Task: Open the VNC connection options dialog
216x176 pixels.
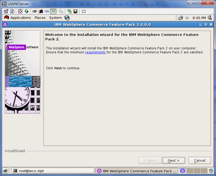Action: click(6, 11)
